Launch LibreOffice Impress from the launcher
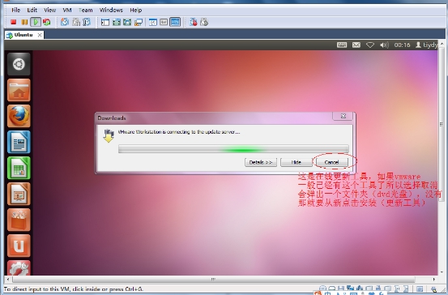 click(x=19, y=194)
